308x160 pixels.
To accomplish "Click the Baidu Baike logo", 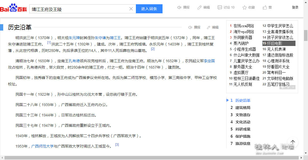I will (x=13, y=8).
